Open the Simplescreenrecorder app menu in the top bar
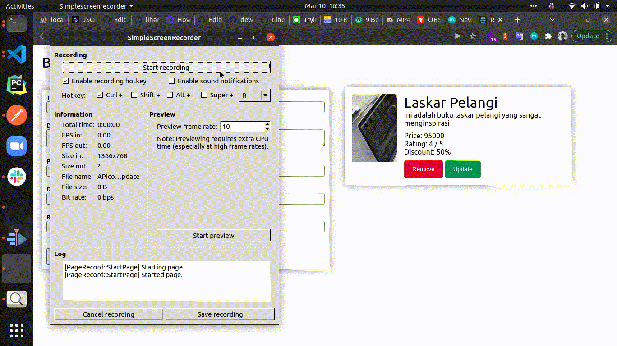617x346 pixels. point(96,6)
